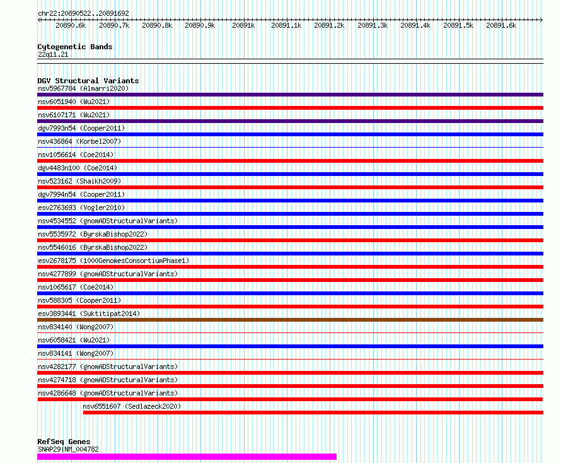The image size is (561, 463).
Task: Open nsv1065617 (Coe2014) variant label
Action: pos(76,287)
